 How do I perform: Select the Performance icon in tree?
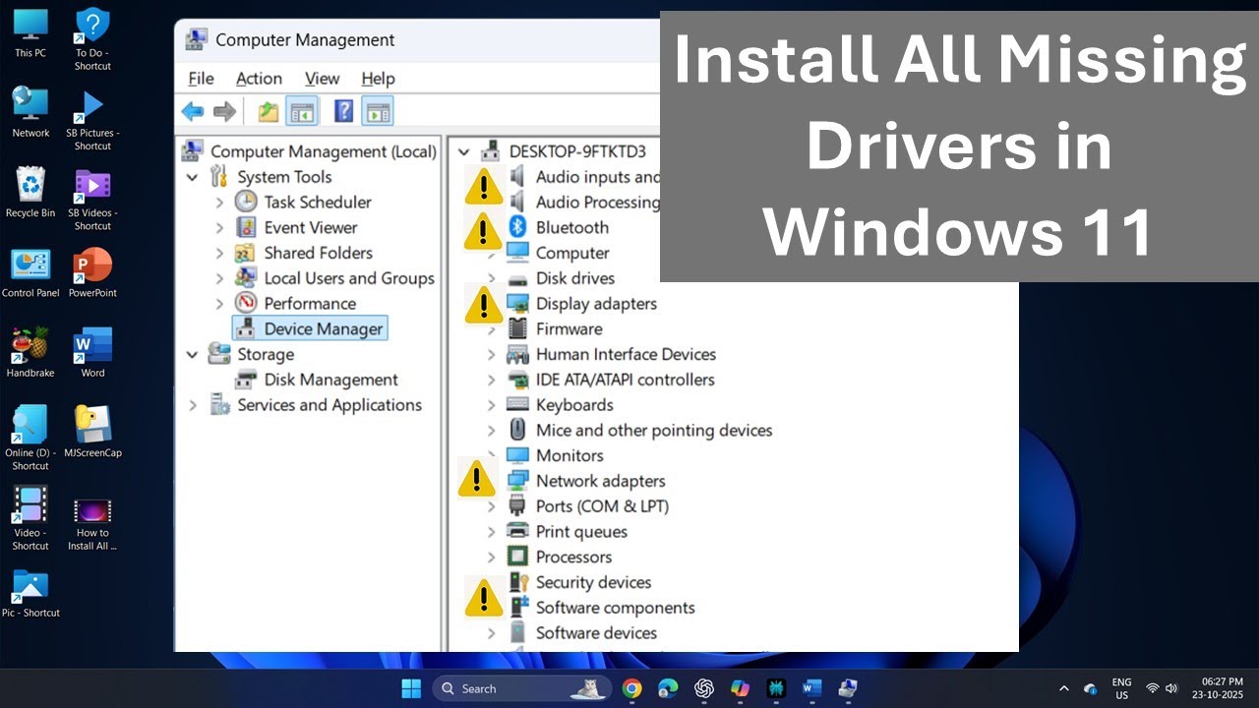point(246,303)
